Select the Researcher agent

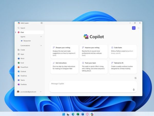[27, 41]
